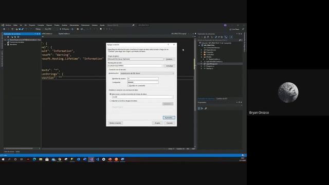Open the Herramientas menu
329x185 pixels.
(74, 25)
